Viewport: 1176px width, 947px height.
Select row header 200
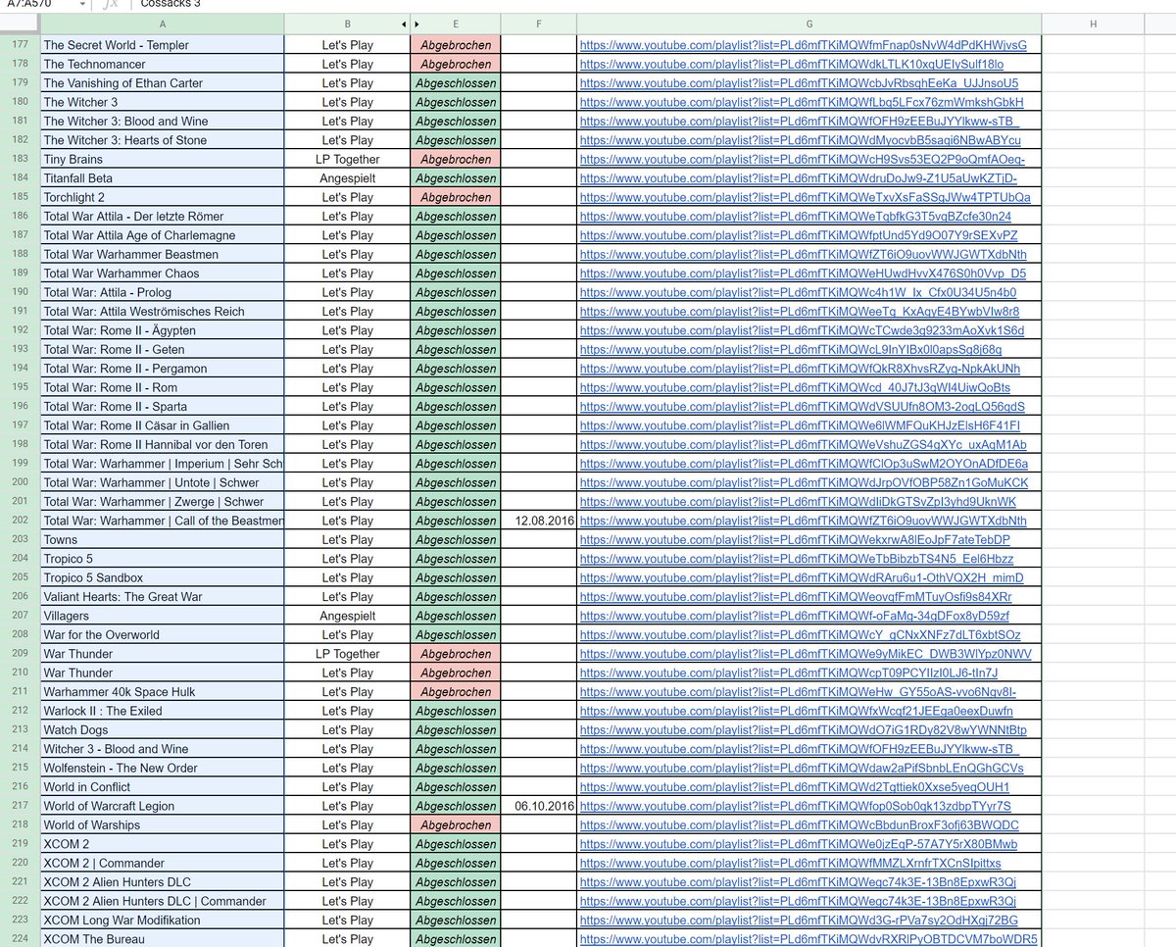pyautogui.click(x=20, y=482)
